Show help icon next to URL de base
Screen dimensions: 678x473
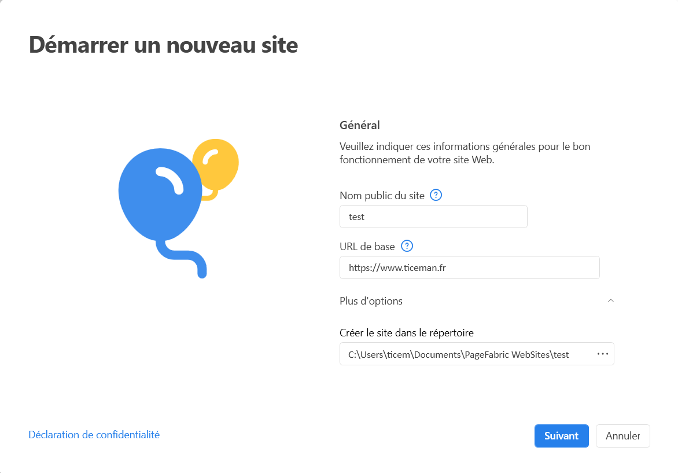point(407,246)
